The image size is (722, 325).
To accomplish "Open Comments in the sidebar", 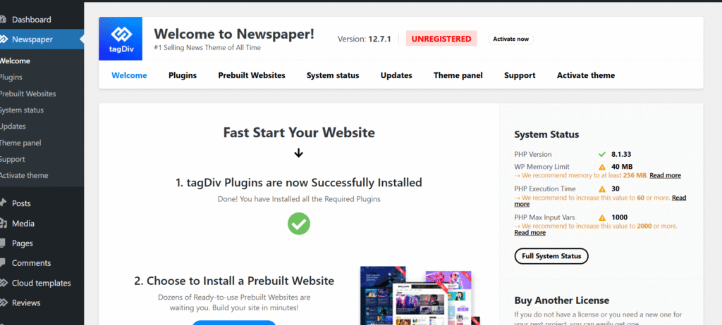I will (x=31, y=263).
